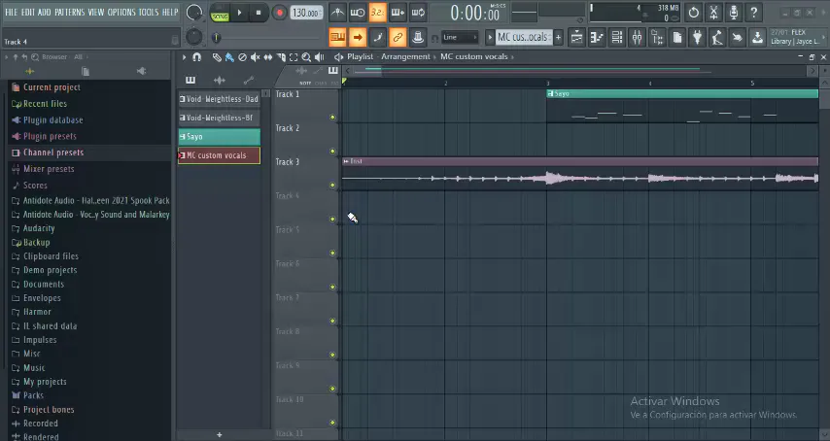The height and width of the screenshot is (441, 830).
Task: Click the Stop transport button
Action: click(x=259, y=13)
